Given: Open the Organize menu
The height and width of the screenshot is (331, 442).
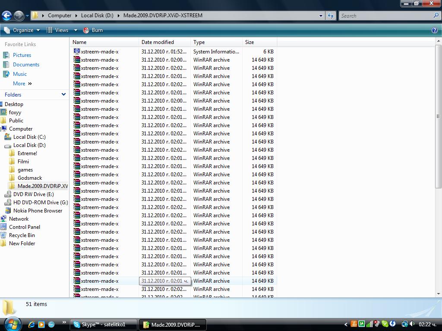Looking at the screenshot, I should [22, 30].
